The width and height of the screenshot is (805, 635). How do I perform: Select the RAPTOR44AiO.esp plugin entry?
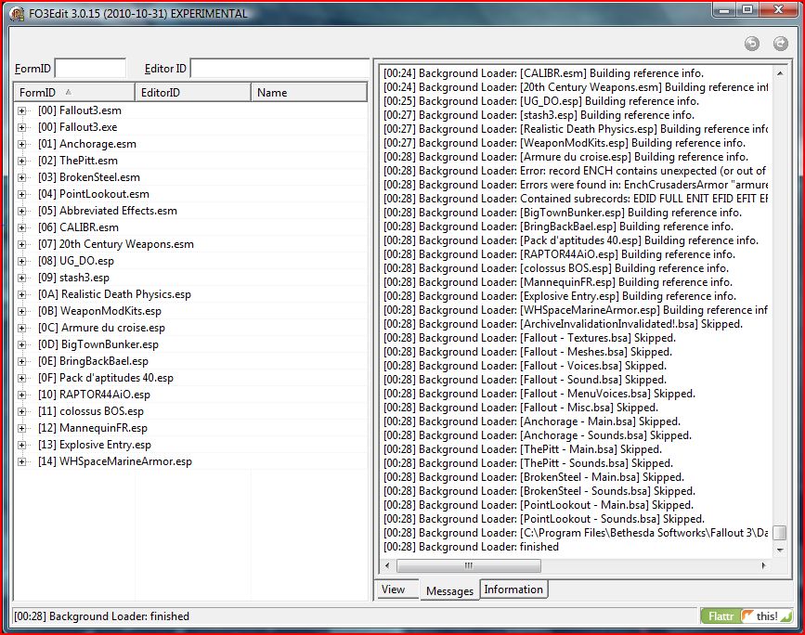(104, 395)
